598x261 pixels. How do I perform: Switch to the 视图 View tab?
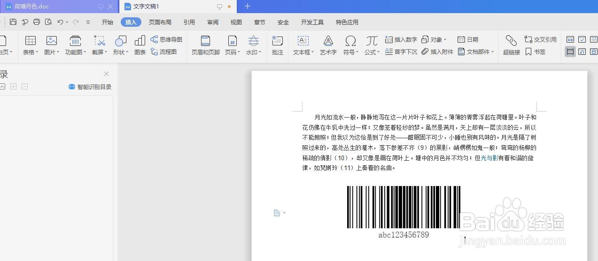tap(236, 22)
